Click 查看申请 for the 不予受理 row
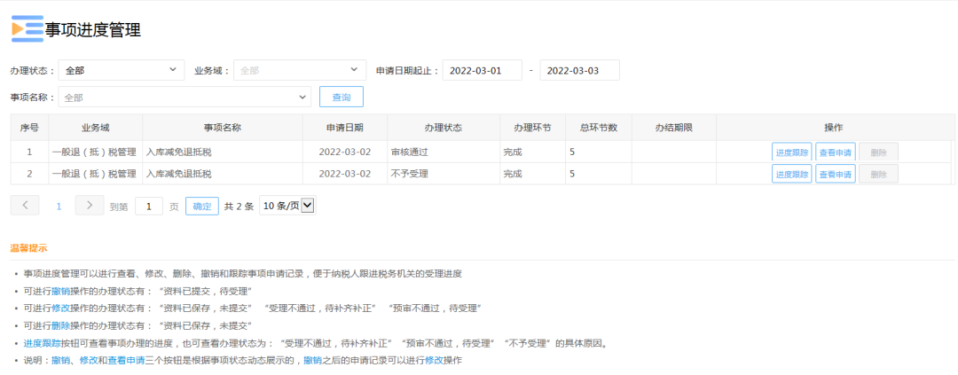Screen dimensions: 958x375 [836, 174]
